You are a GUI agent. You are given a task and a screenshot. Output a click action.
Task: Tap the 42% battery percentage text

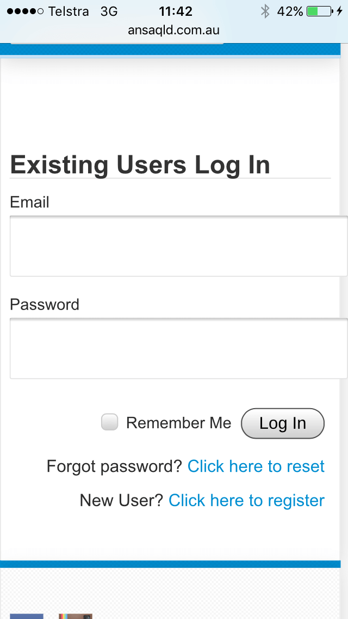(x=290, y=11)
